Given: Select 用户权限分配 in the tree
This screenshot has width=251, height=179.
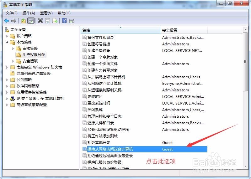Looking at the screenshot, I should coord(34,55).
